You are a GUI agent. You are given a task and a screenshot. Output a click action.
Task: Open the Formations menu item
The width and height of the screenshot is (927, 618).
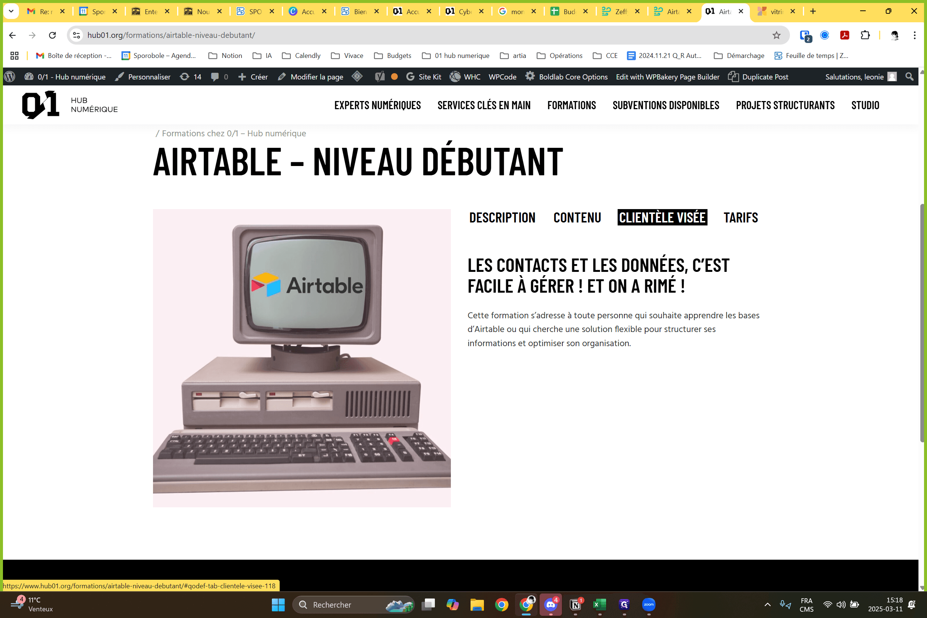(x=572, y=105)
